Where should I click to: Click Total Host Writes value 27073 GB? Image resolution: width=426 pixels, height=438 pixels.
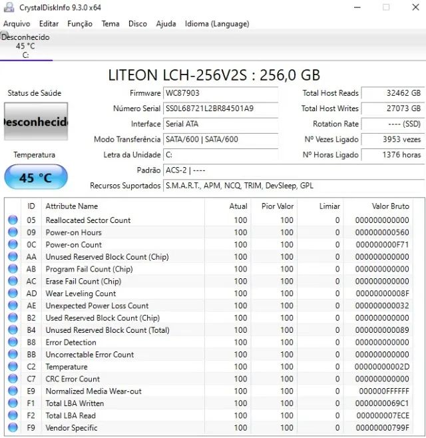click(393, 109)
